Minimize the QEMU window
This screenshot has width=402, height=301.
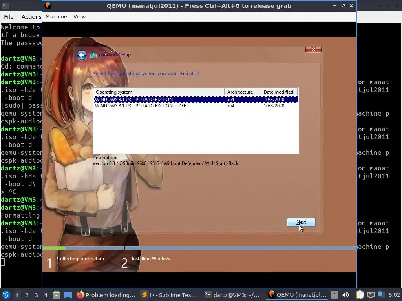pyautogui.click(x=335, y=5)
